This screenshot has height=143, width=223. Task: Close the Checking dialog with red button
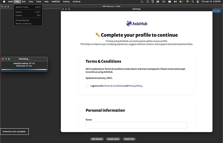[x=3, y=59]
